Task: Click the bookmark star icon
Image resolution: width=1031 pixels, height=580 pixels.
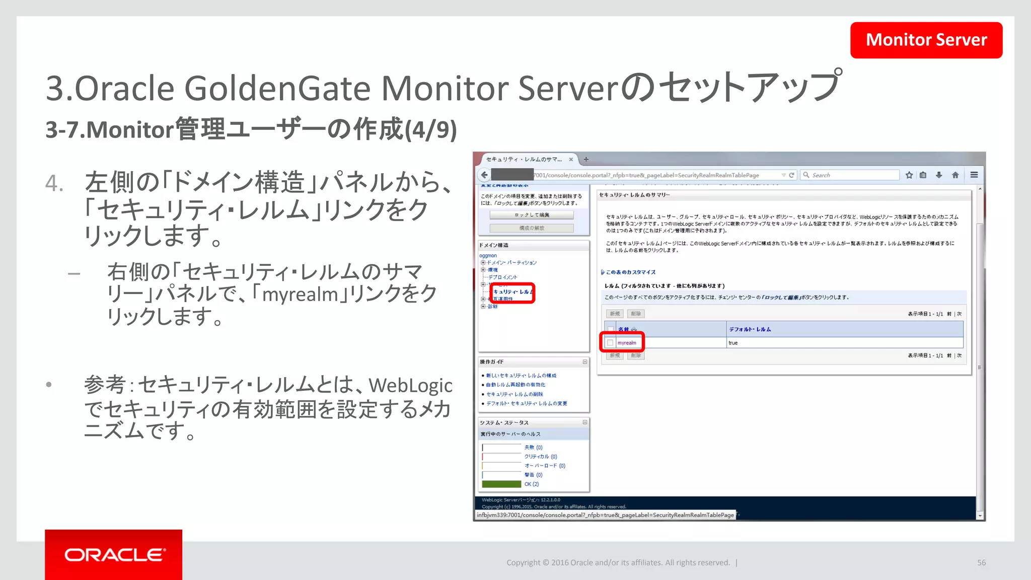Action: click(x=909, y=175)
